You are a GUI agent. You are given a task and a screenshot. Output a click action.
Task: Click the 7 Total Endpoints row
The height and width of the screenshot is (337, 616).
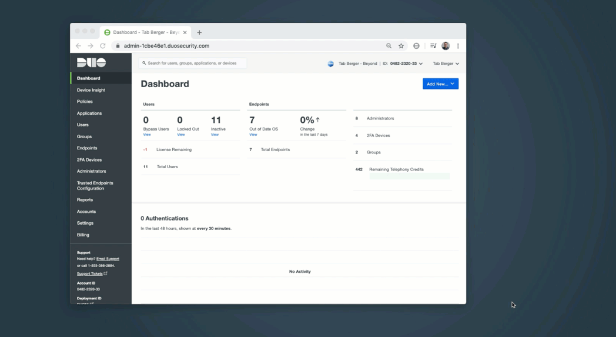pyautogui.click(x=297, y=149)
